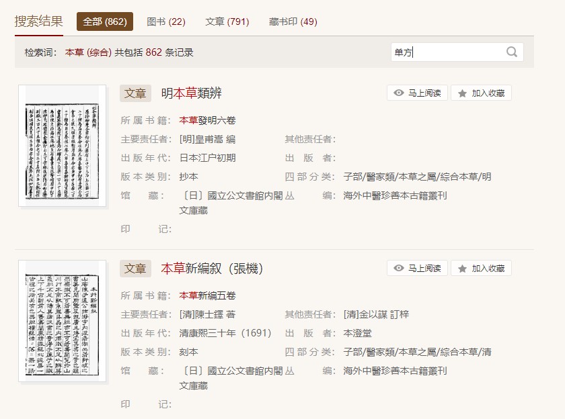Click the 本草新編敘 page thumbnail

(x=62, y=321)
